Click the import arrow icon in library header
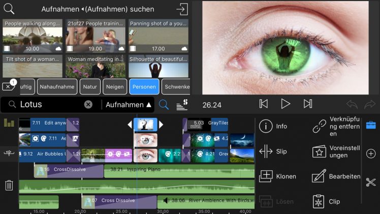Image resolution: width=380 pixels, height=214 pixels. pyautogui.click(x=181, y=10)
